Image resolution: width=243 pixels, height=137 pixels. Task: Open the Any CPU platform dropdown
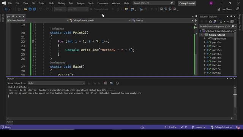point(78,9)
